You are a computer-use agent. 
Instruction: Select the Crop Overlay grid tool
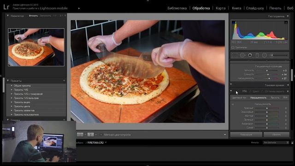(235, 55)
